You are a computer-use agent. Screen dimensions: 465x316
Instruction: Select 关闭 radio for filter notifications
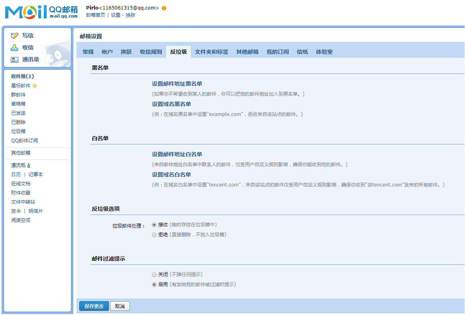tap(154, 275)
